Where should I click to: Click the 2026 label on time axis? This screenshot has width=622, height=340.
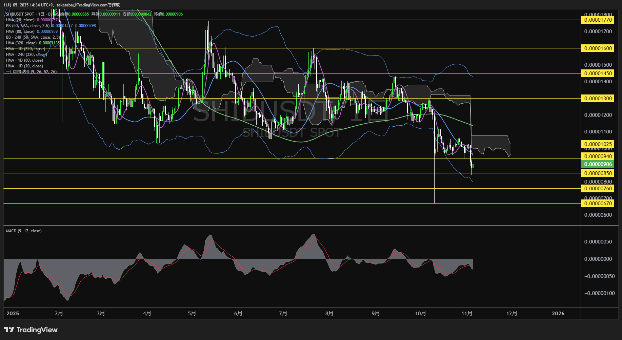[x=558, y=313]
